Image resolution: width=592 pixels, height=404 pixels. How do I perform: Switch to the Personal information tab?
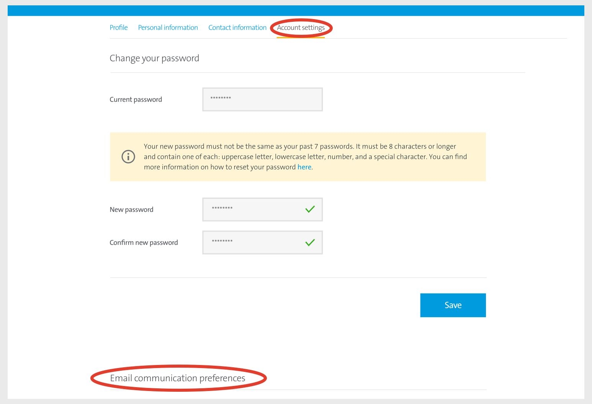(x=168, y=28)
